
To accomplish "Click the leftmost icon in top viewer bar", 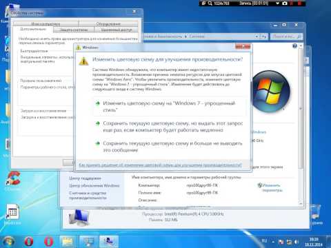I will [x=203, y=3].
